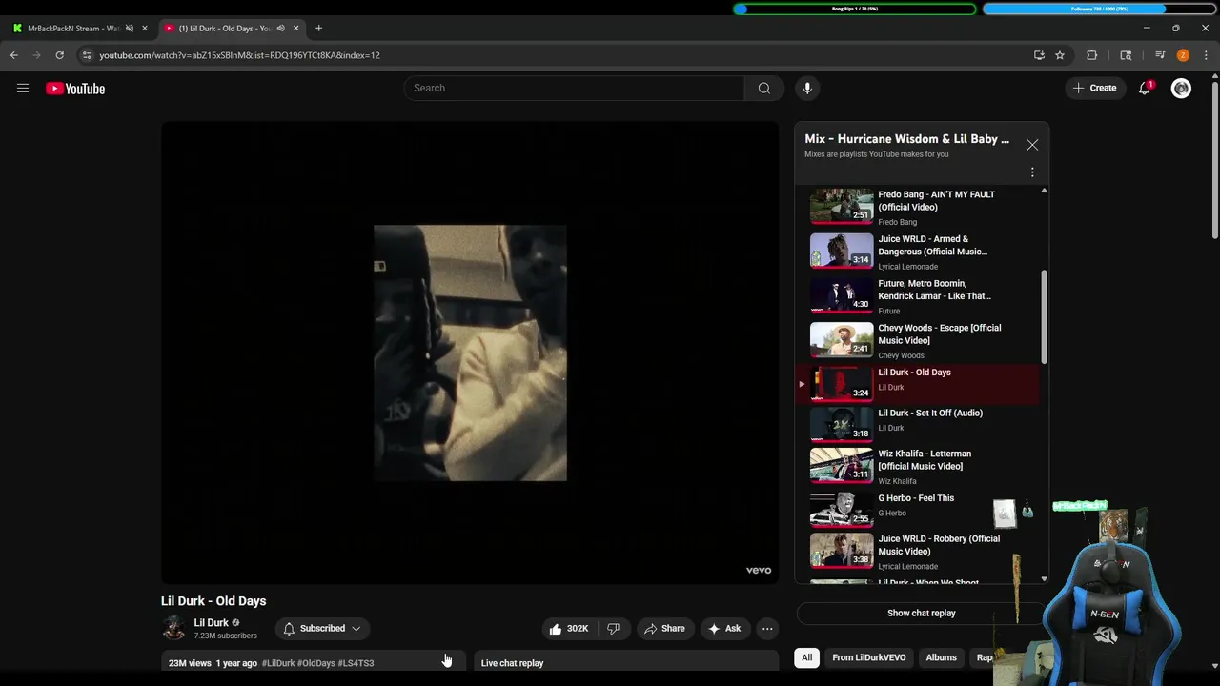Click the #LS4TS3 hashtag

(x=356, y=663)
